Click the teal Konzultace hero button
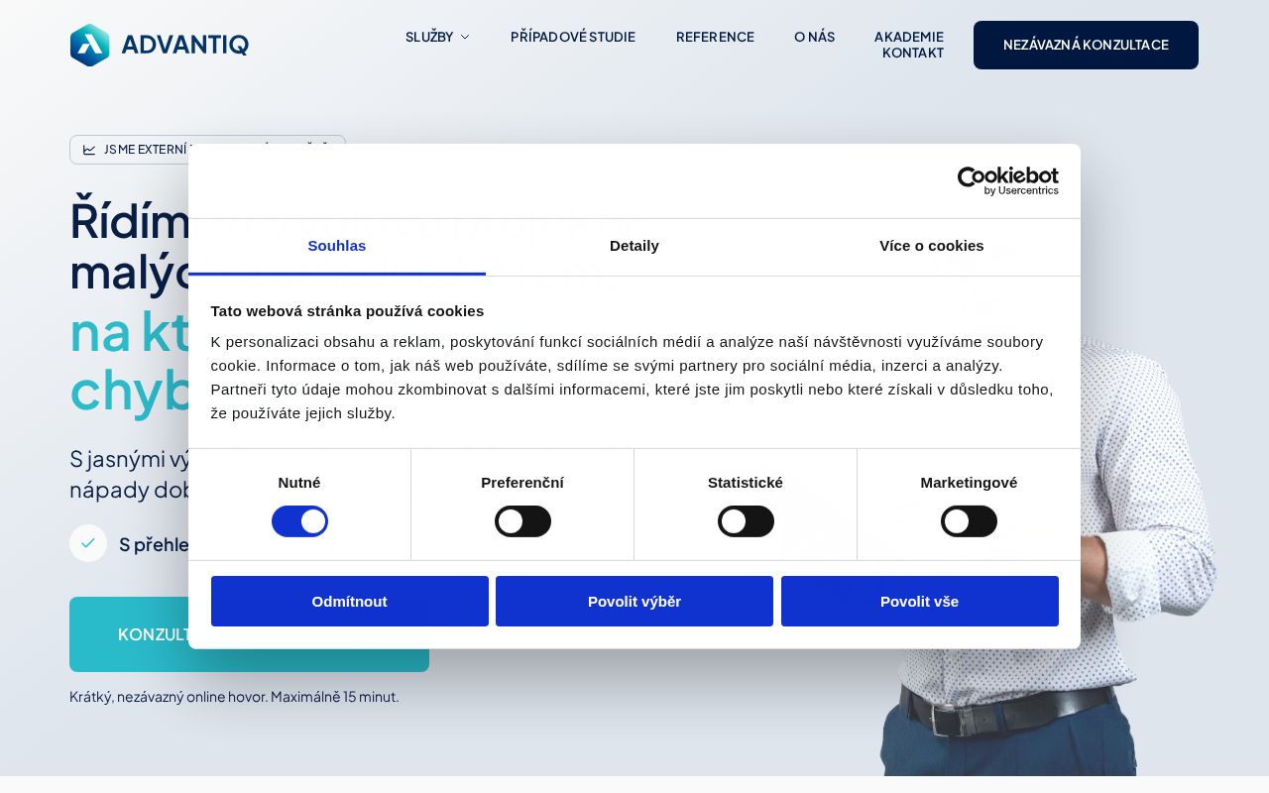1269x793 pixels. click(x=249, y=634)
